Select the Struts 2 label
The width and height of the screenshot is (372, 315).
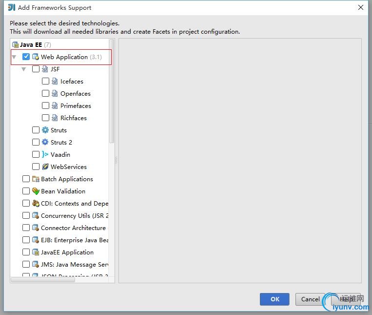point(61,142)
